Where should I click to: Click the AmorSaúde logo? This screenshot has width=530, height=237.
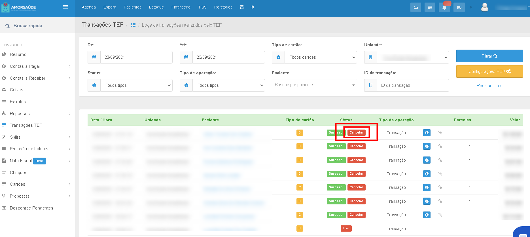tap(19, 8)
